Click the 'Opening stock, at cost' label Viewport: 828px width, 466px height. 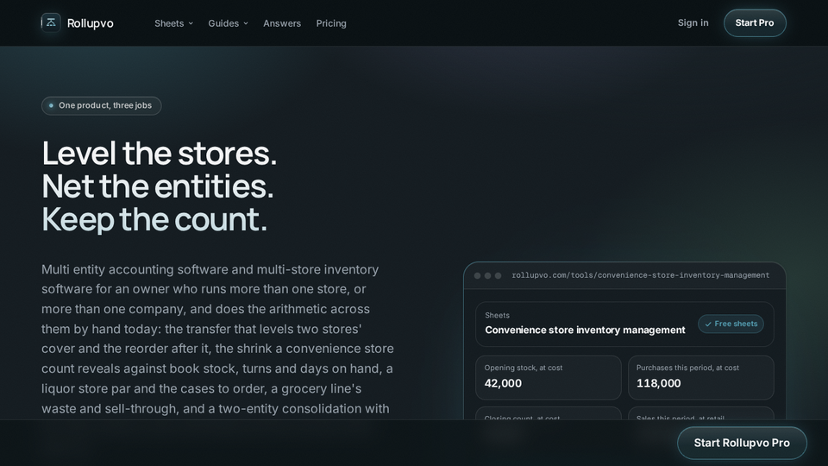[524, 368]
